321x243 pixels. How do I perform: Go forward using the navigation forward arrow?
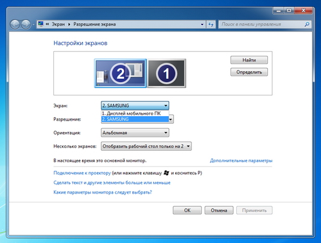(26, 24)
